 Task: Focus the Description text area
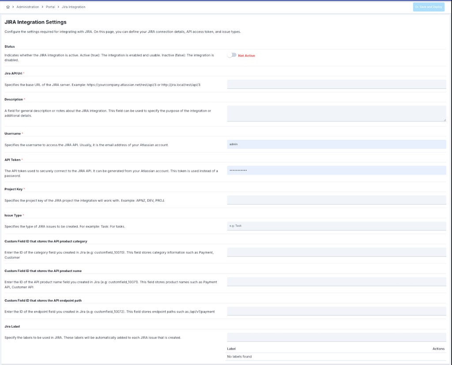(336, 113)
